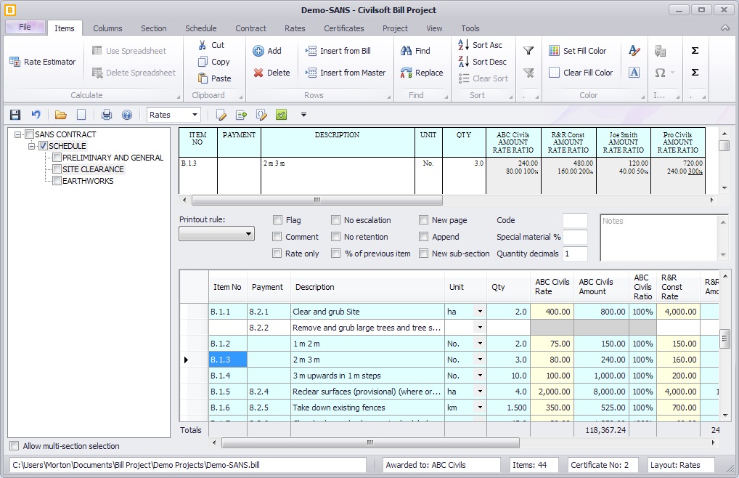The width and height of the screenshot is (739, 478).
Task: Click the Find binoculars icon
Action: click(407, 51)
